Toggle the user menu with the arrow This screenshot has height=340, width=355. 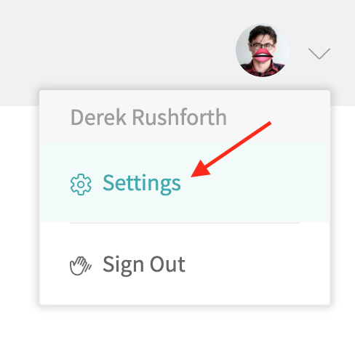pos(319,54)
